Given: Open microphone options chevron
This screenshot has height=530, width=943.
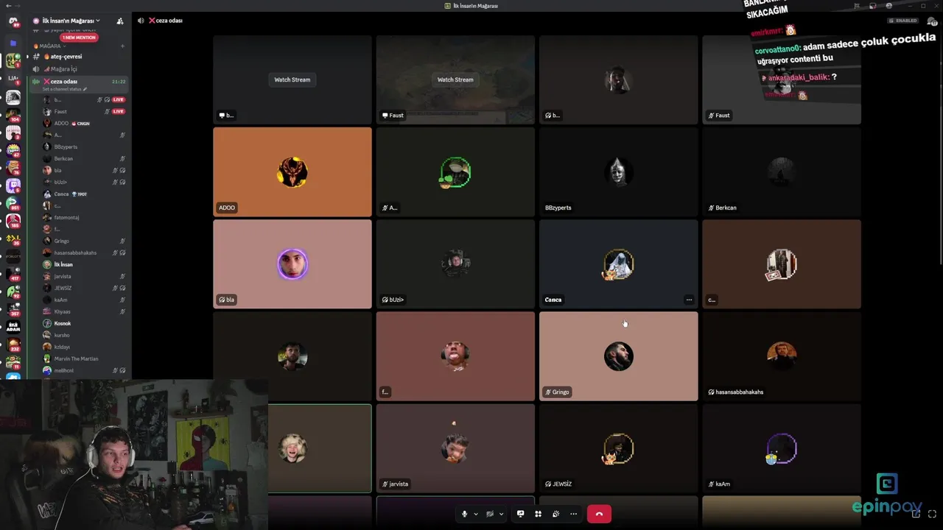Looking at the screenshot, I should (x=476, y=514).
